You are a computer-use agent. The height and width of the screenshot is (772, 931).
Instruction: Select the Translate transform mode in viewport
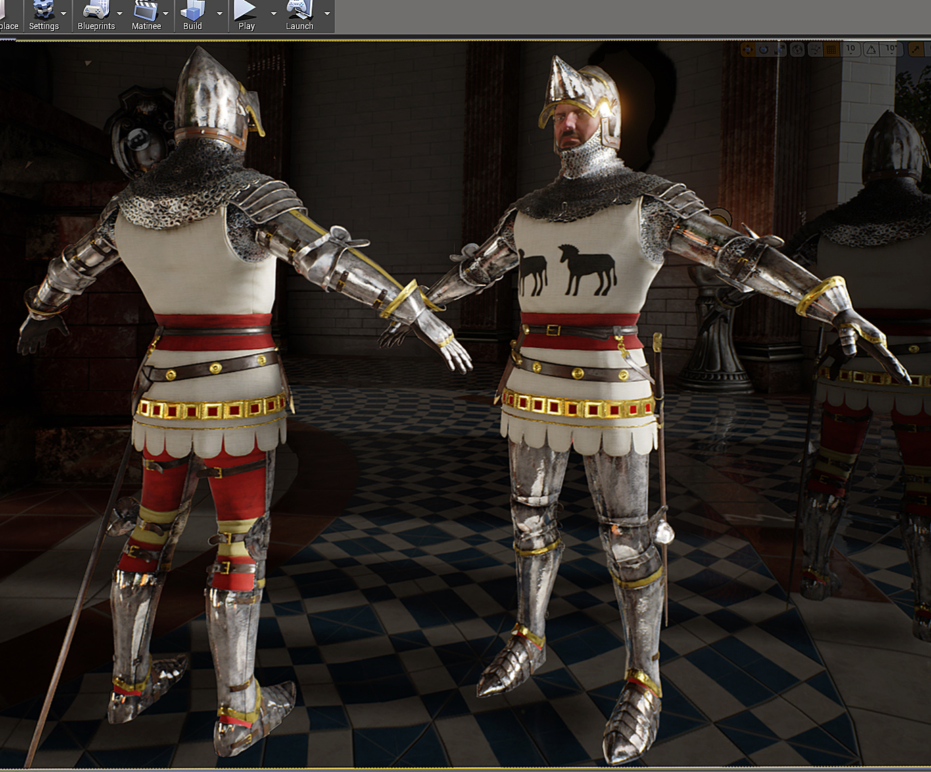click(748, 49)
